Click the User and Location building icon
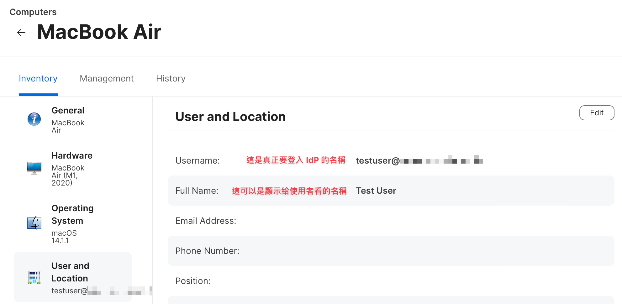Viewport: 622px width, 304px height. (x=34, y=277)
